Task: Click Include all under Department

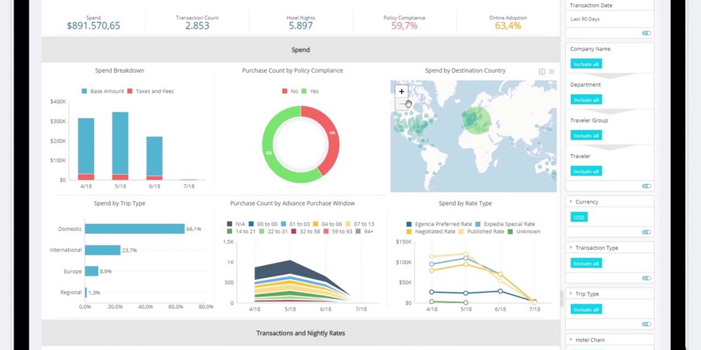Action: point(586,99)
